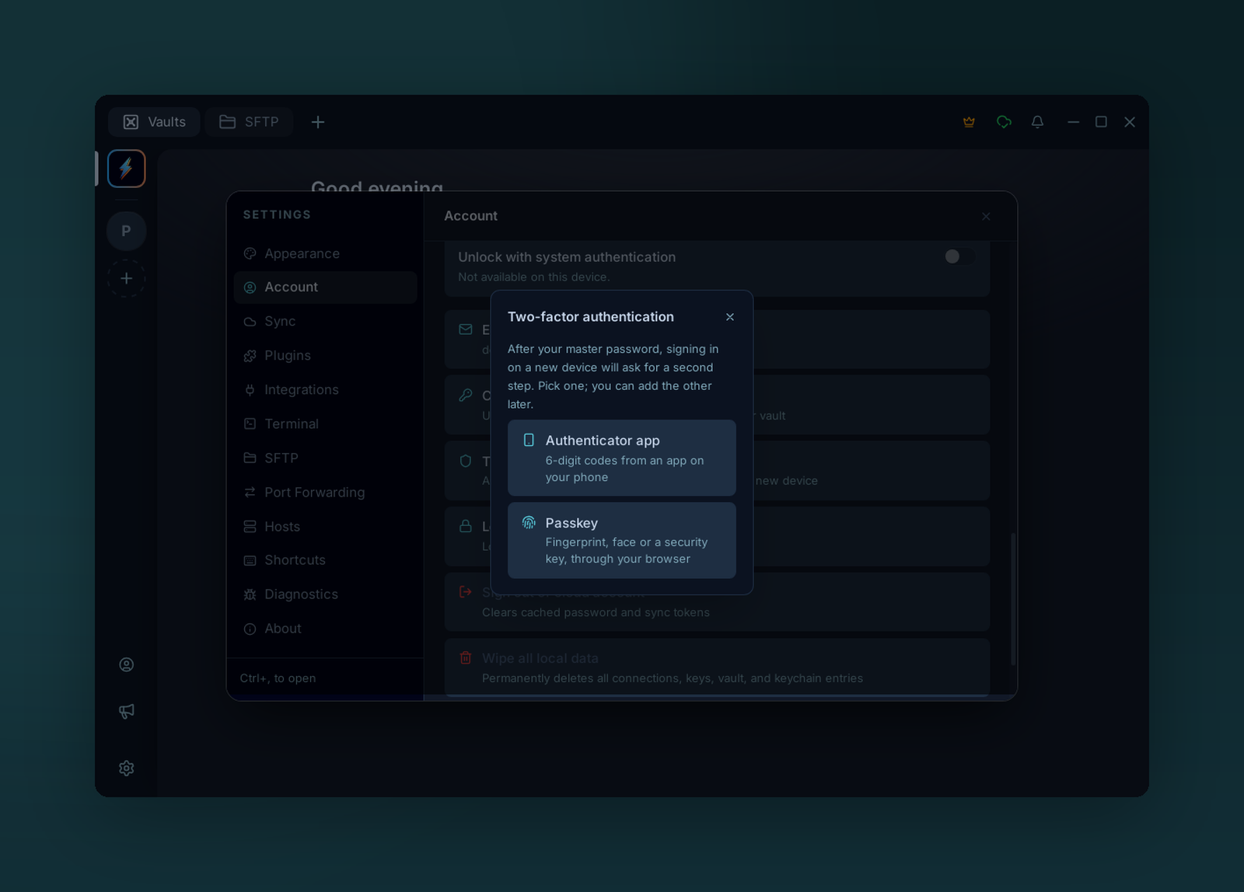Open the user profile icon in sidebar
The width and height of the screenshot is (1244, 892).
pos(127,664)
